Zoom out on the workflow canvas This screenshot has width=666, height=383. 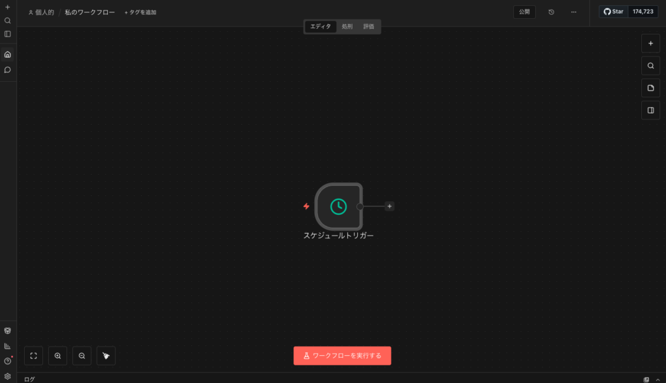(82, 356)
